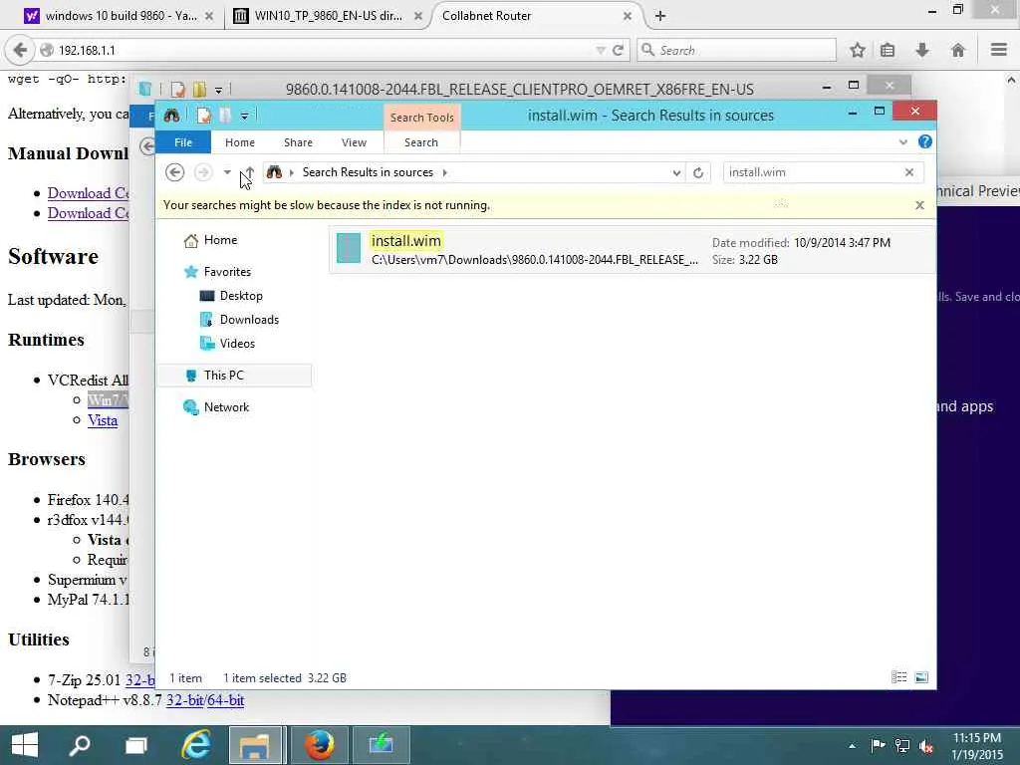The width and height of the screenshot is (1020, 765).
Task: Show hidden system tray icons arrow
Action: pyautogui.click(x=852, y=746)
